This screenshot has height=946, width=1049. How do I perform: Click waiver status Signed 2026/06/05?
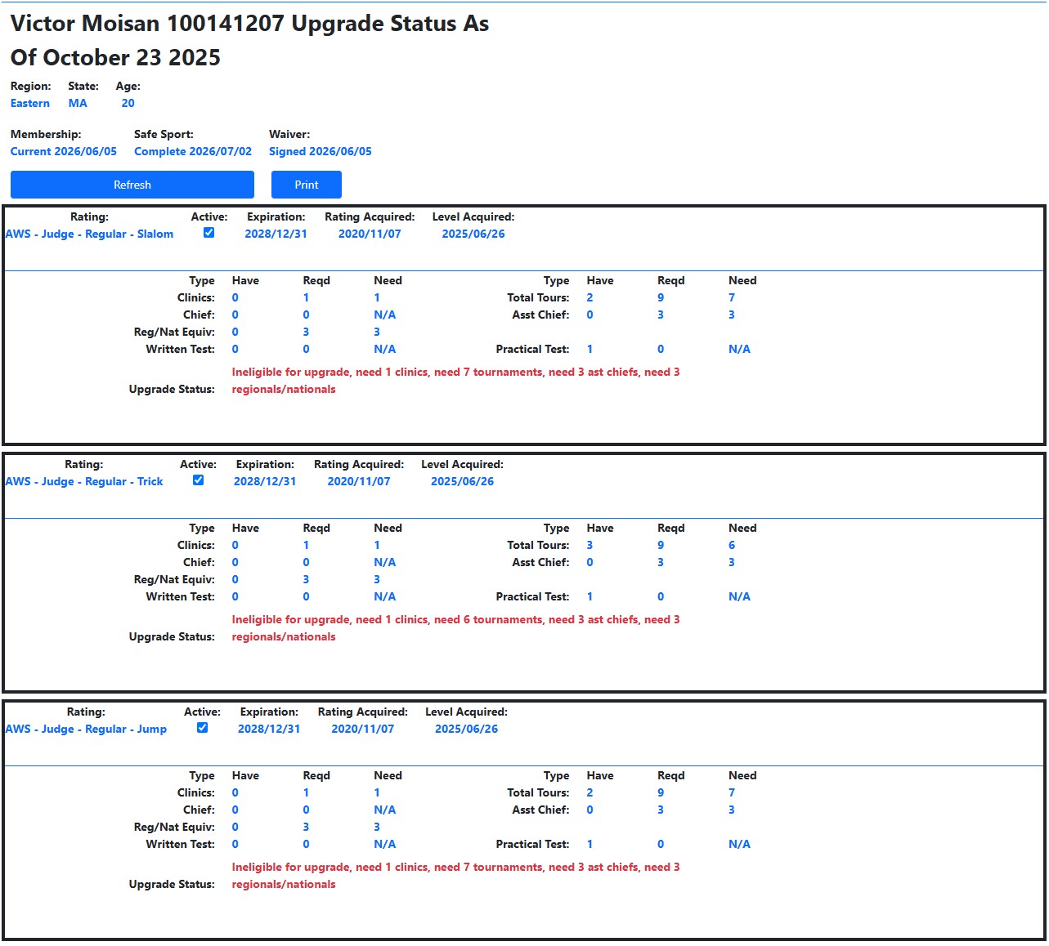click(321, 151)
